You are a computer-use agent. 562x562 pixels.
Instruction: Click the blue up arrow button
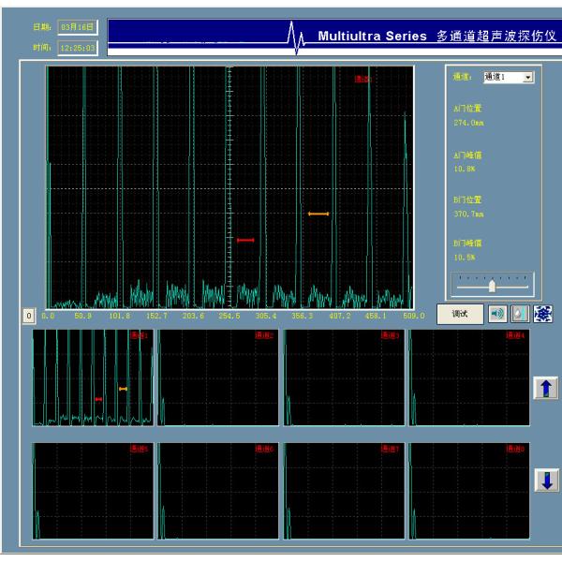coord(547,388)
